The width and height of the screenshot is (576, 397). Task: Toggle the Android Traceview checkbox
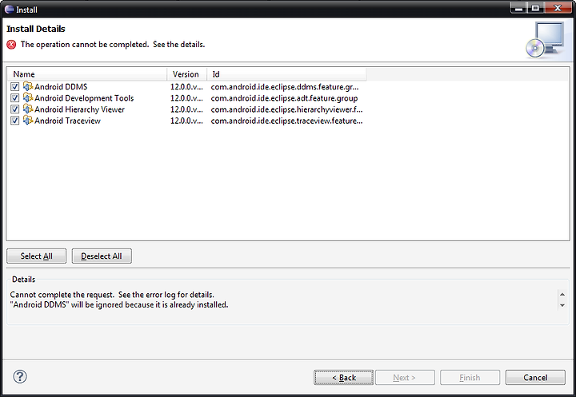click(x=14, y=121)
